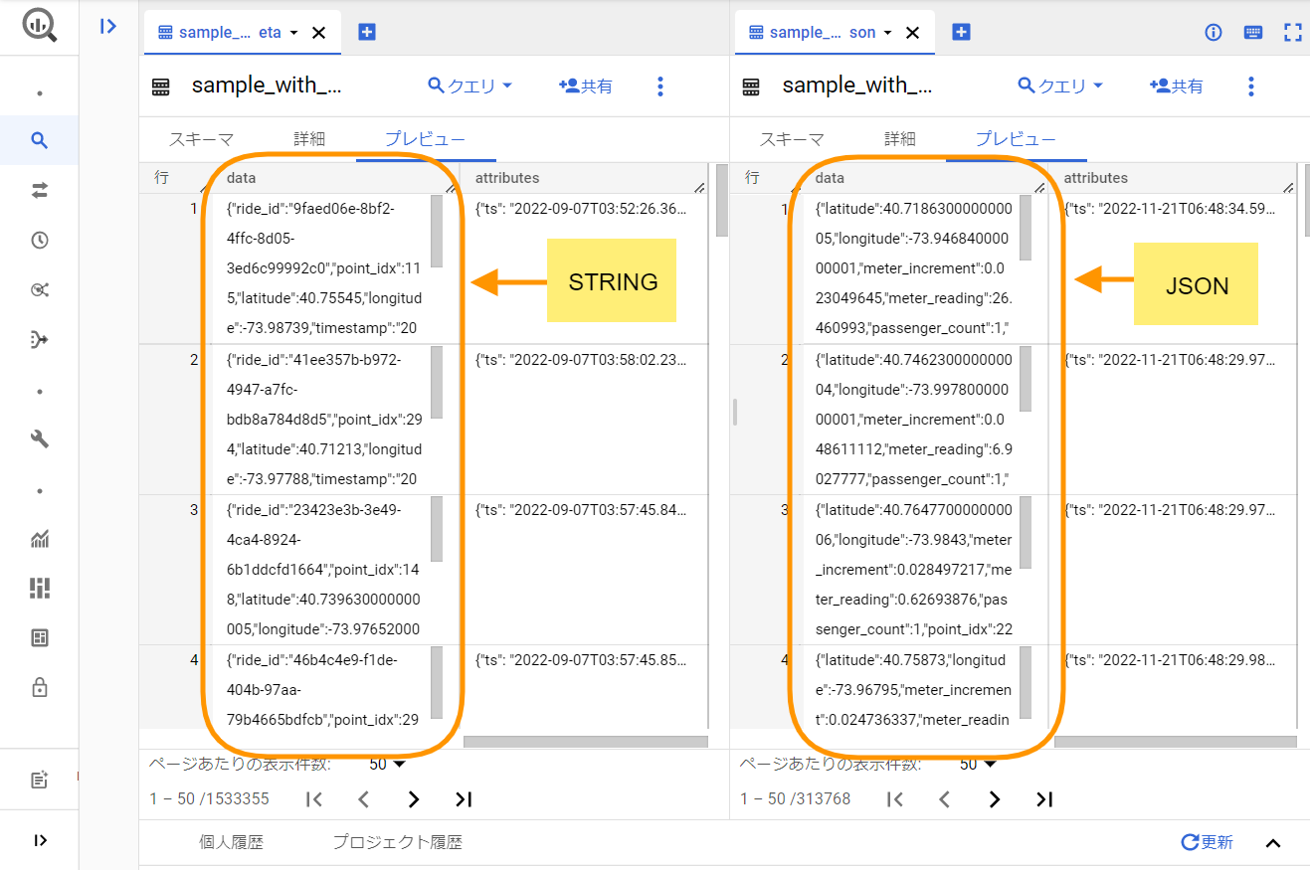Screen dimensions: 1310x870
Task: Open a new tab with the left blue plus icon
Action: pos(366,32)
